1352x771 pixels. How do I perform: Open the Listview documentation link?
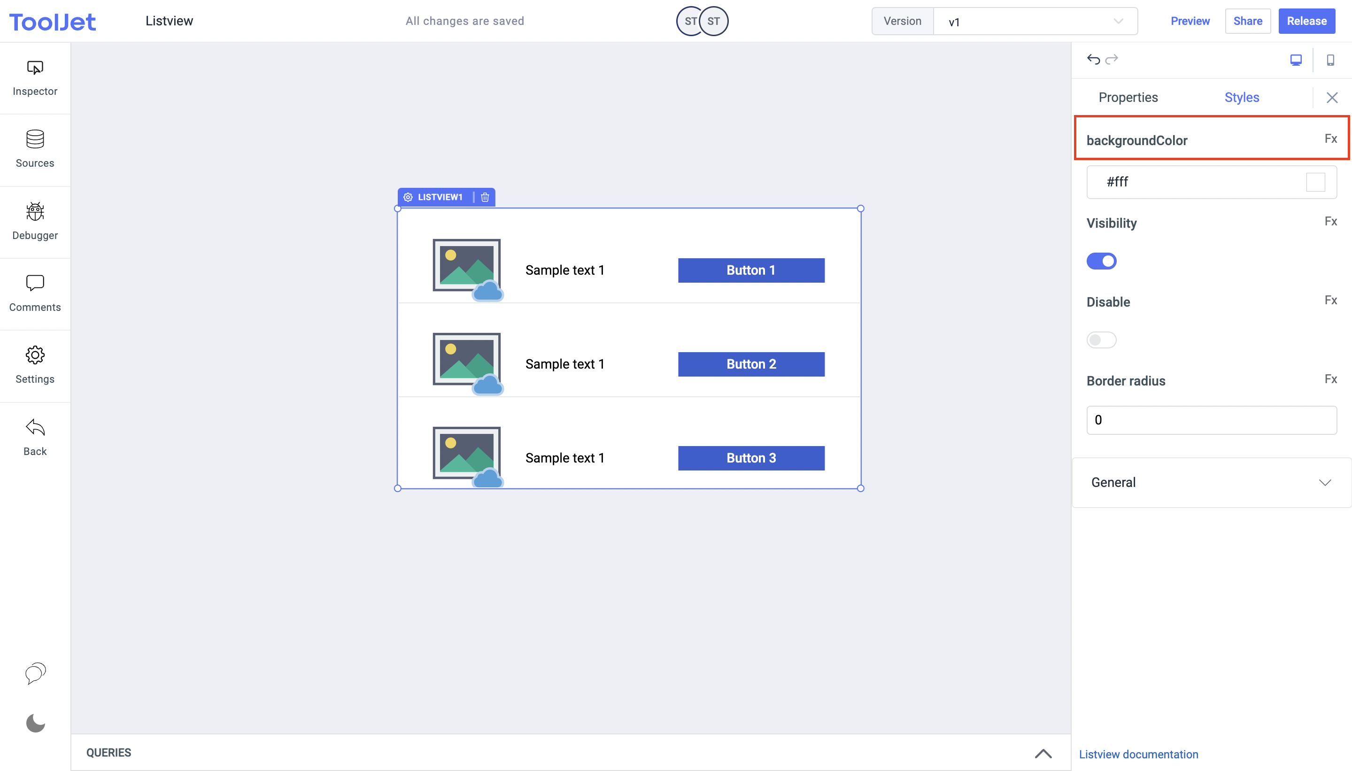1138,754
